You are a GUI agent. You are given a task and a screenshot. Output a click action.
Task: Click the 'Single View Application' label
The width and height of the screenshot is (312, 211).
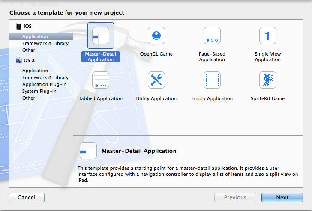pyautogui.click(x=268, y=57)
